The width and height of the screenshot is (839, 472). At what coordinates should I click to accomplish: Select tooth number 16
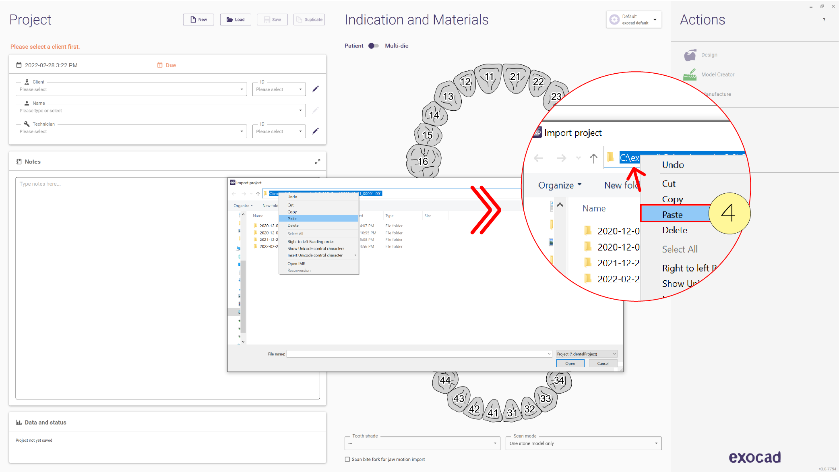point(423,161)
